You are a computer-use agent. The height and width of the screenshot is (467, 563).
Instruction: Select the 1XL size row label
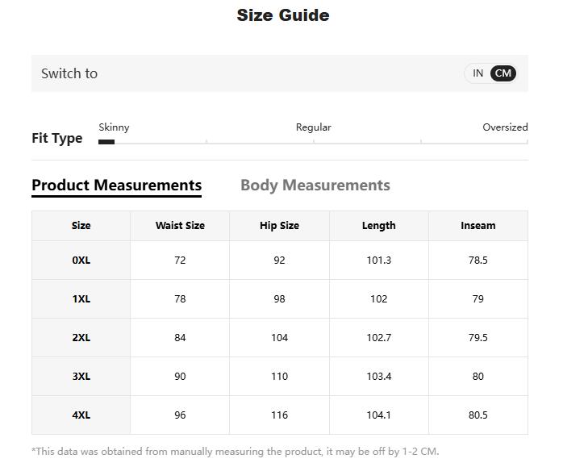click(x=81, y=299)
